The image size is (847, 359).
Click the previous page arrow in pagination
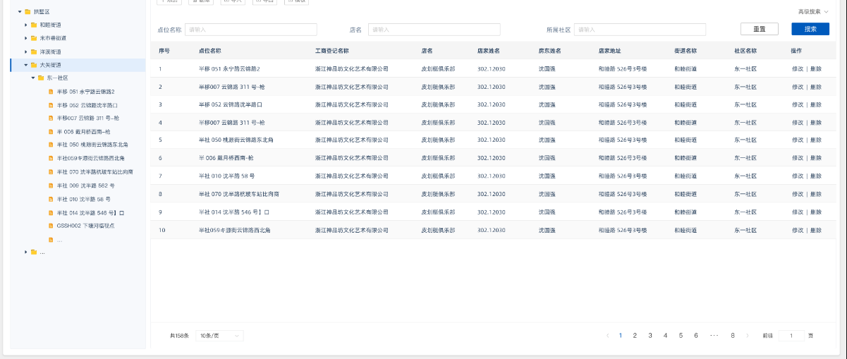click(x=607, y=336)
